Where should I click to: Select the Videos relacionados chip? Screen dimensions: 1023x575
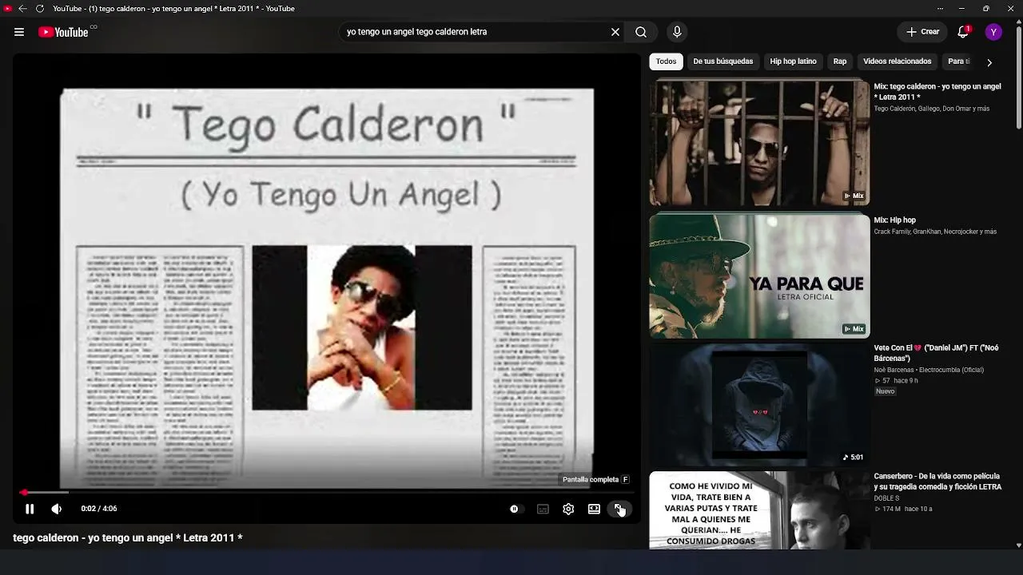click(898, 61)
